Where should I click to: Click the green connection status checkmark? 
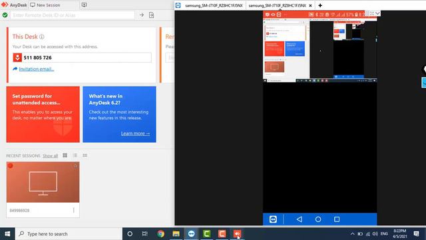pyautogui.click(x=5, y=15)
